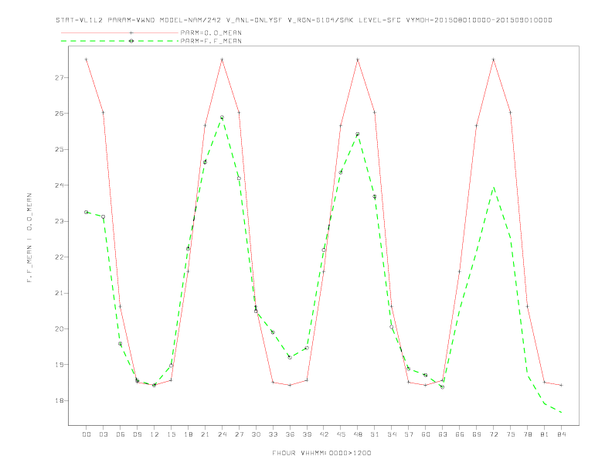The width and height of the screenshot is (612, 473).
Task: Click x-axis tick label 12
Action: [155, 434]
